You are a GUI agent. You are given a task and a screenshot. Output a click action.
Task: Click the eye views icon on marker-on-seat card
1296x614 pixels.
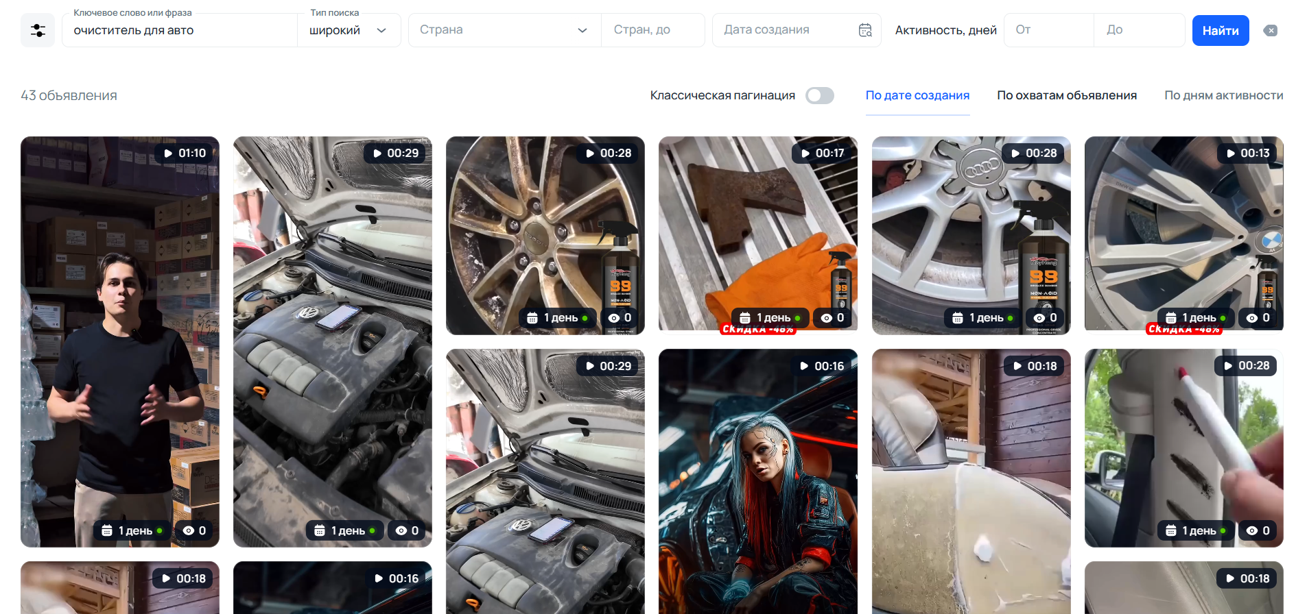point(1252,530)
